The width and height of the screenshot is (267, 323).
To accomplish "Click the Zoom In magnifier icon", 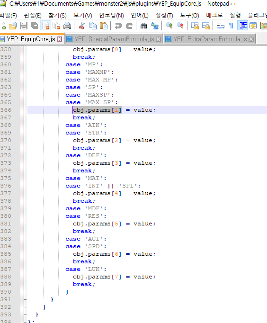I will 169,26.
